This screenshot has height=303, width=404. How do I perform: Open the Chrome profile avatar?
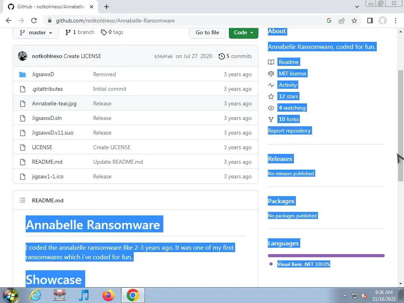click(383, 21)
